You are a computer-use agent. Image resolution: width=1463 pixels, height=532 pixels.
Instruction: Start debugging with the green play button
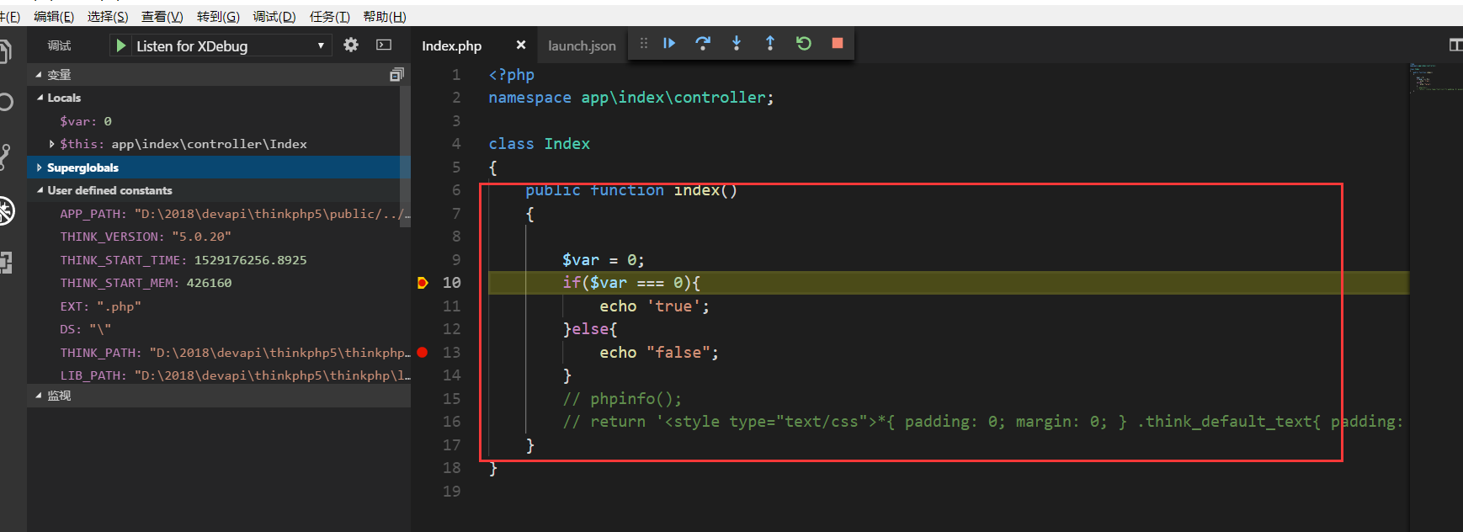121,45
